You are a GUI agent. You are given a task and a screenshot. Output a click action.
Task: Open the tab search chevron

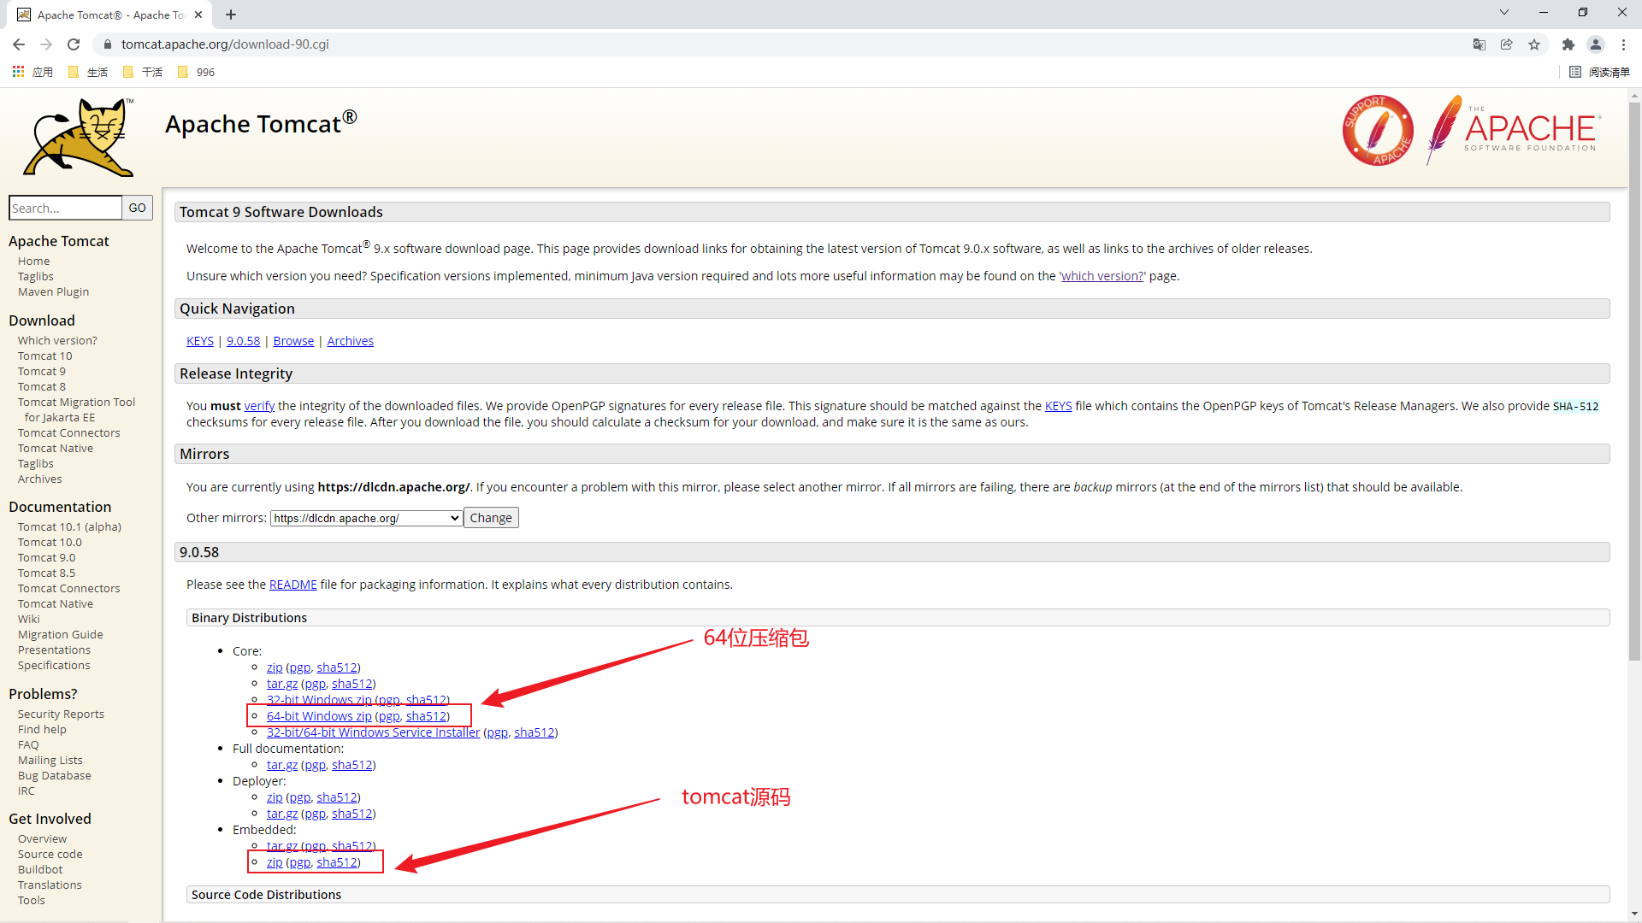point(1504,13)
